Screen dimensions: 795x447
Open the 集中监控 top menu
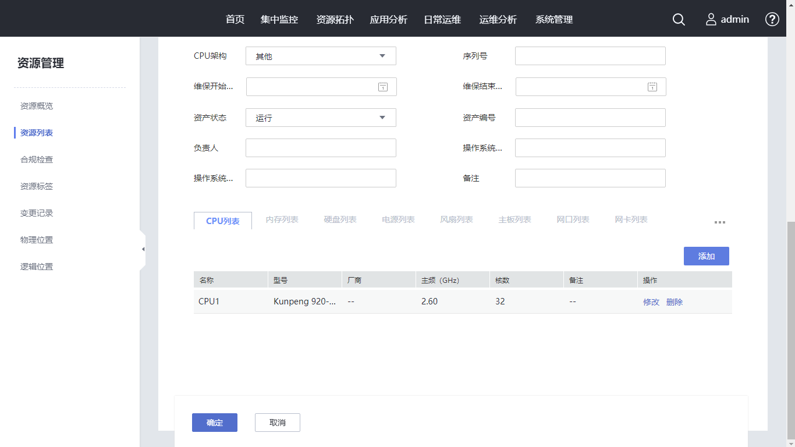click(x=279, y=19)
